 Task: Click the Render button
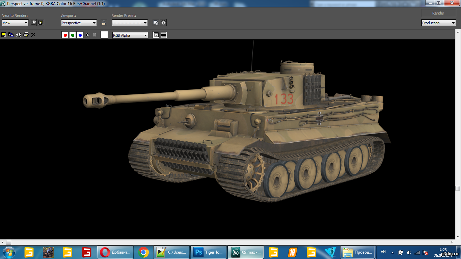438,13
